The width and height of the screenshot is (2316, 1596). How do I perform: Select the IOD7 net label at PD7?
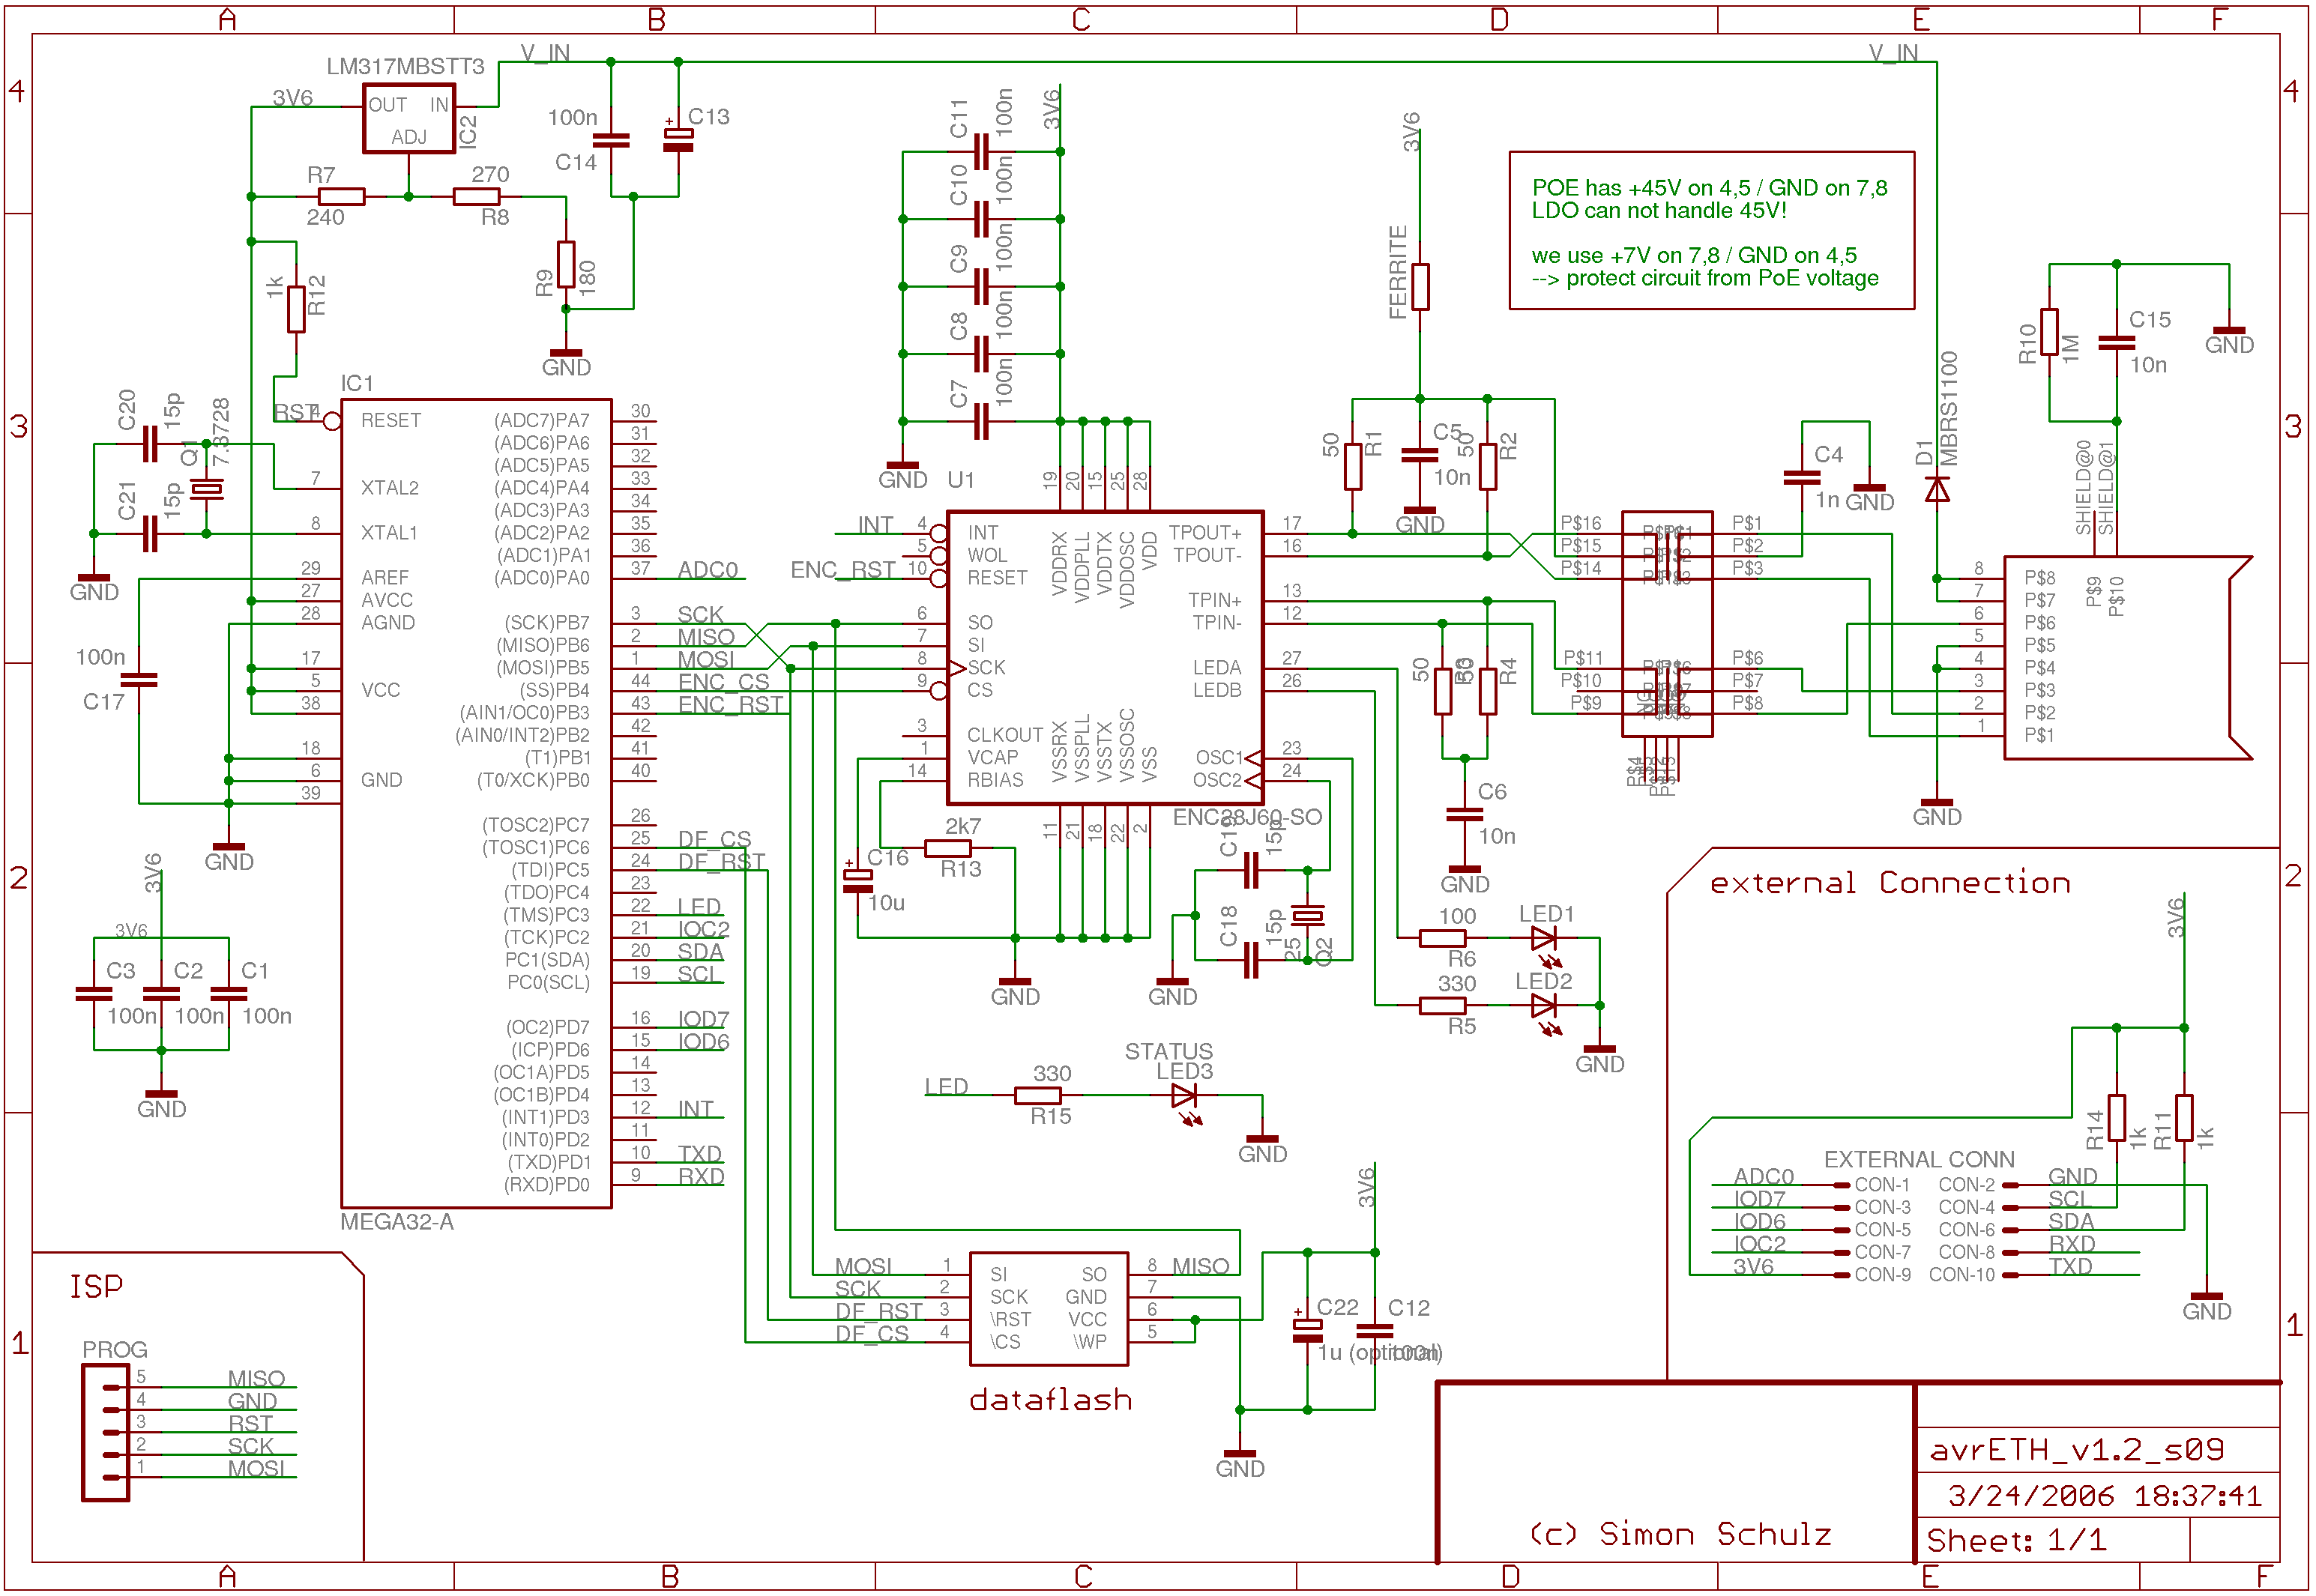click(704, 1019)
